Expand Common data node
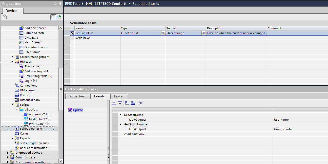328x164 pixels. (x=8, y=157)
